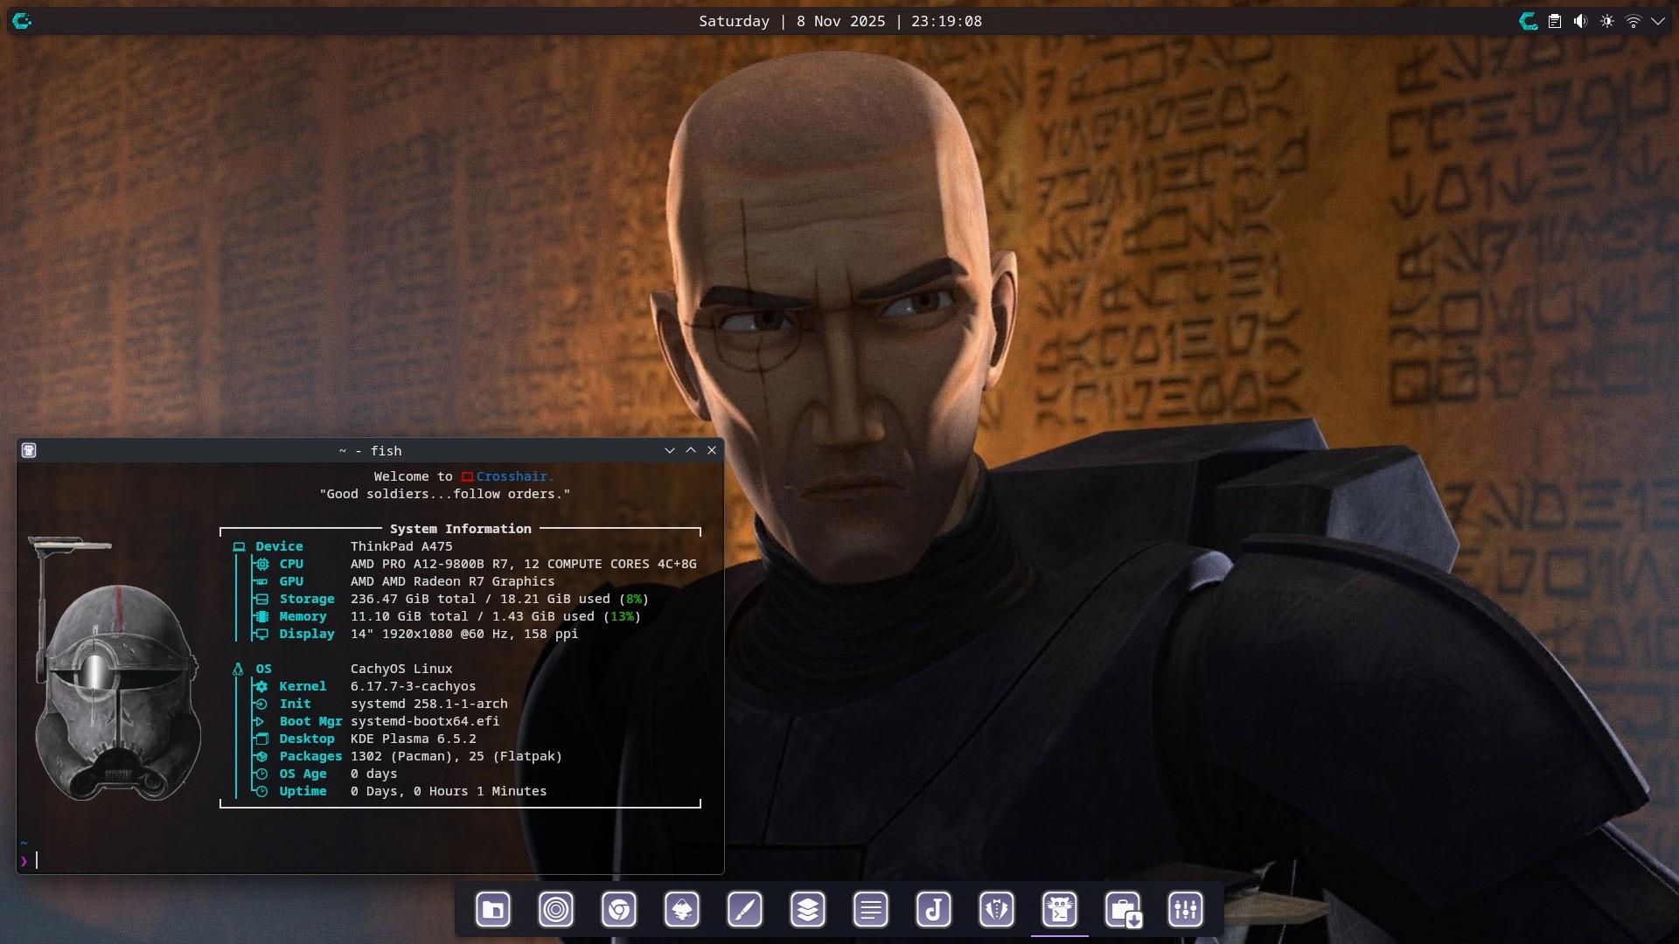Open the volume control in the tray
This screenshot has height=944, width=1679.
(1580, 21)
